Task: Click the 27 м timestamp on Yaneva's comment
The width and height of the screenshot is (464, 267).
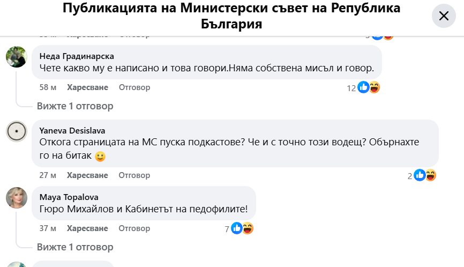Action: pyautogui.click(x=48, y=175)
